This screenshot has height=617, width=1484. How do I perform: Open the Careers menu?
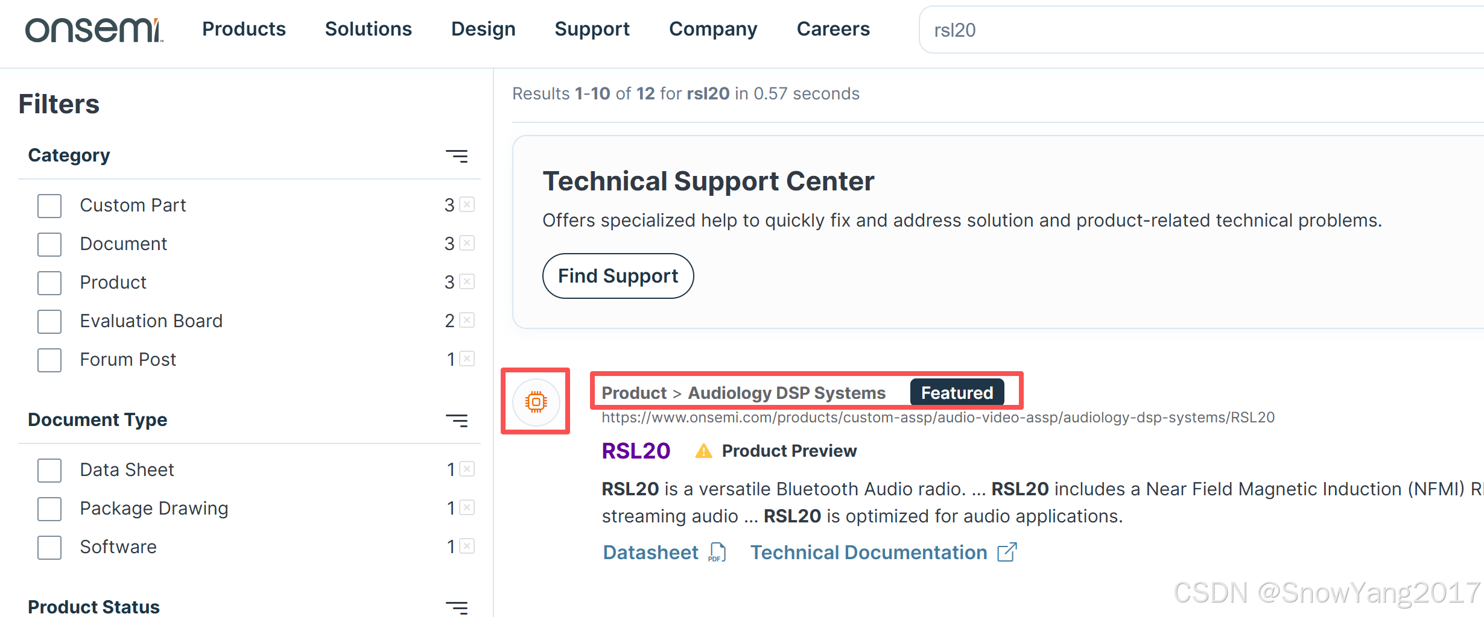pos(833,29)
